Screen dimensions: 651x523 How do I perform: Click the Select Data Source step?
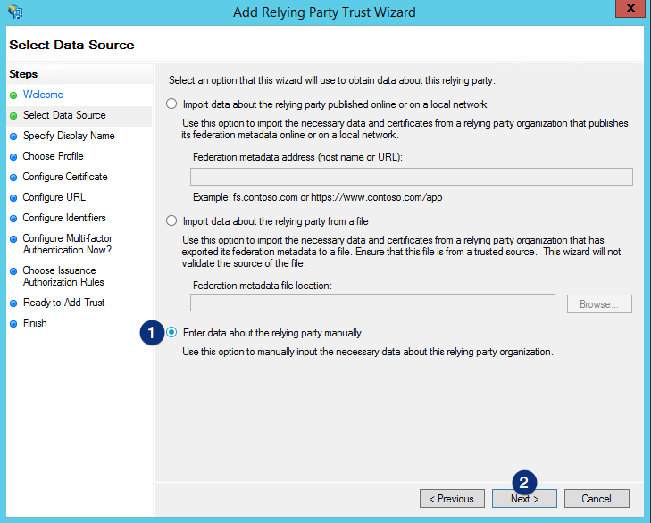(64, 115)
